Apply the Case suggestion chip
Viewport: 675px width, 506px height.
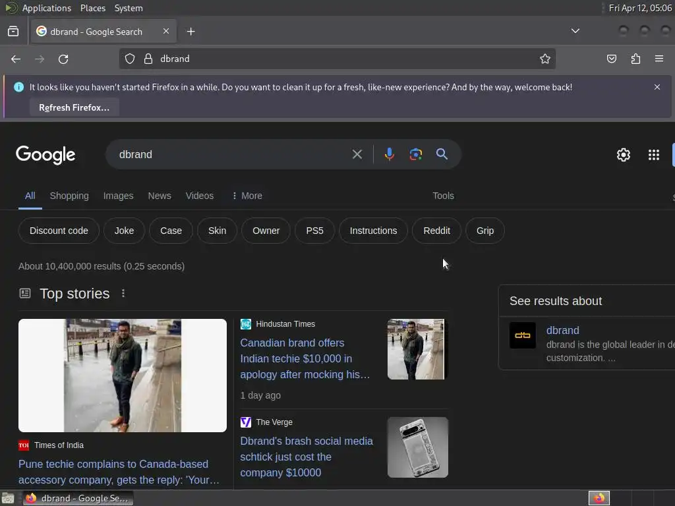(x=171, y=231)
